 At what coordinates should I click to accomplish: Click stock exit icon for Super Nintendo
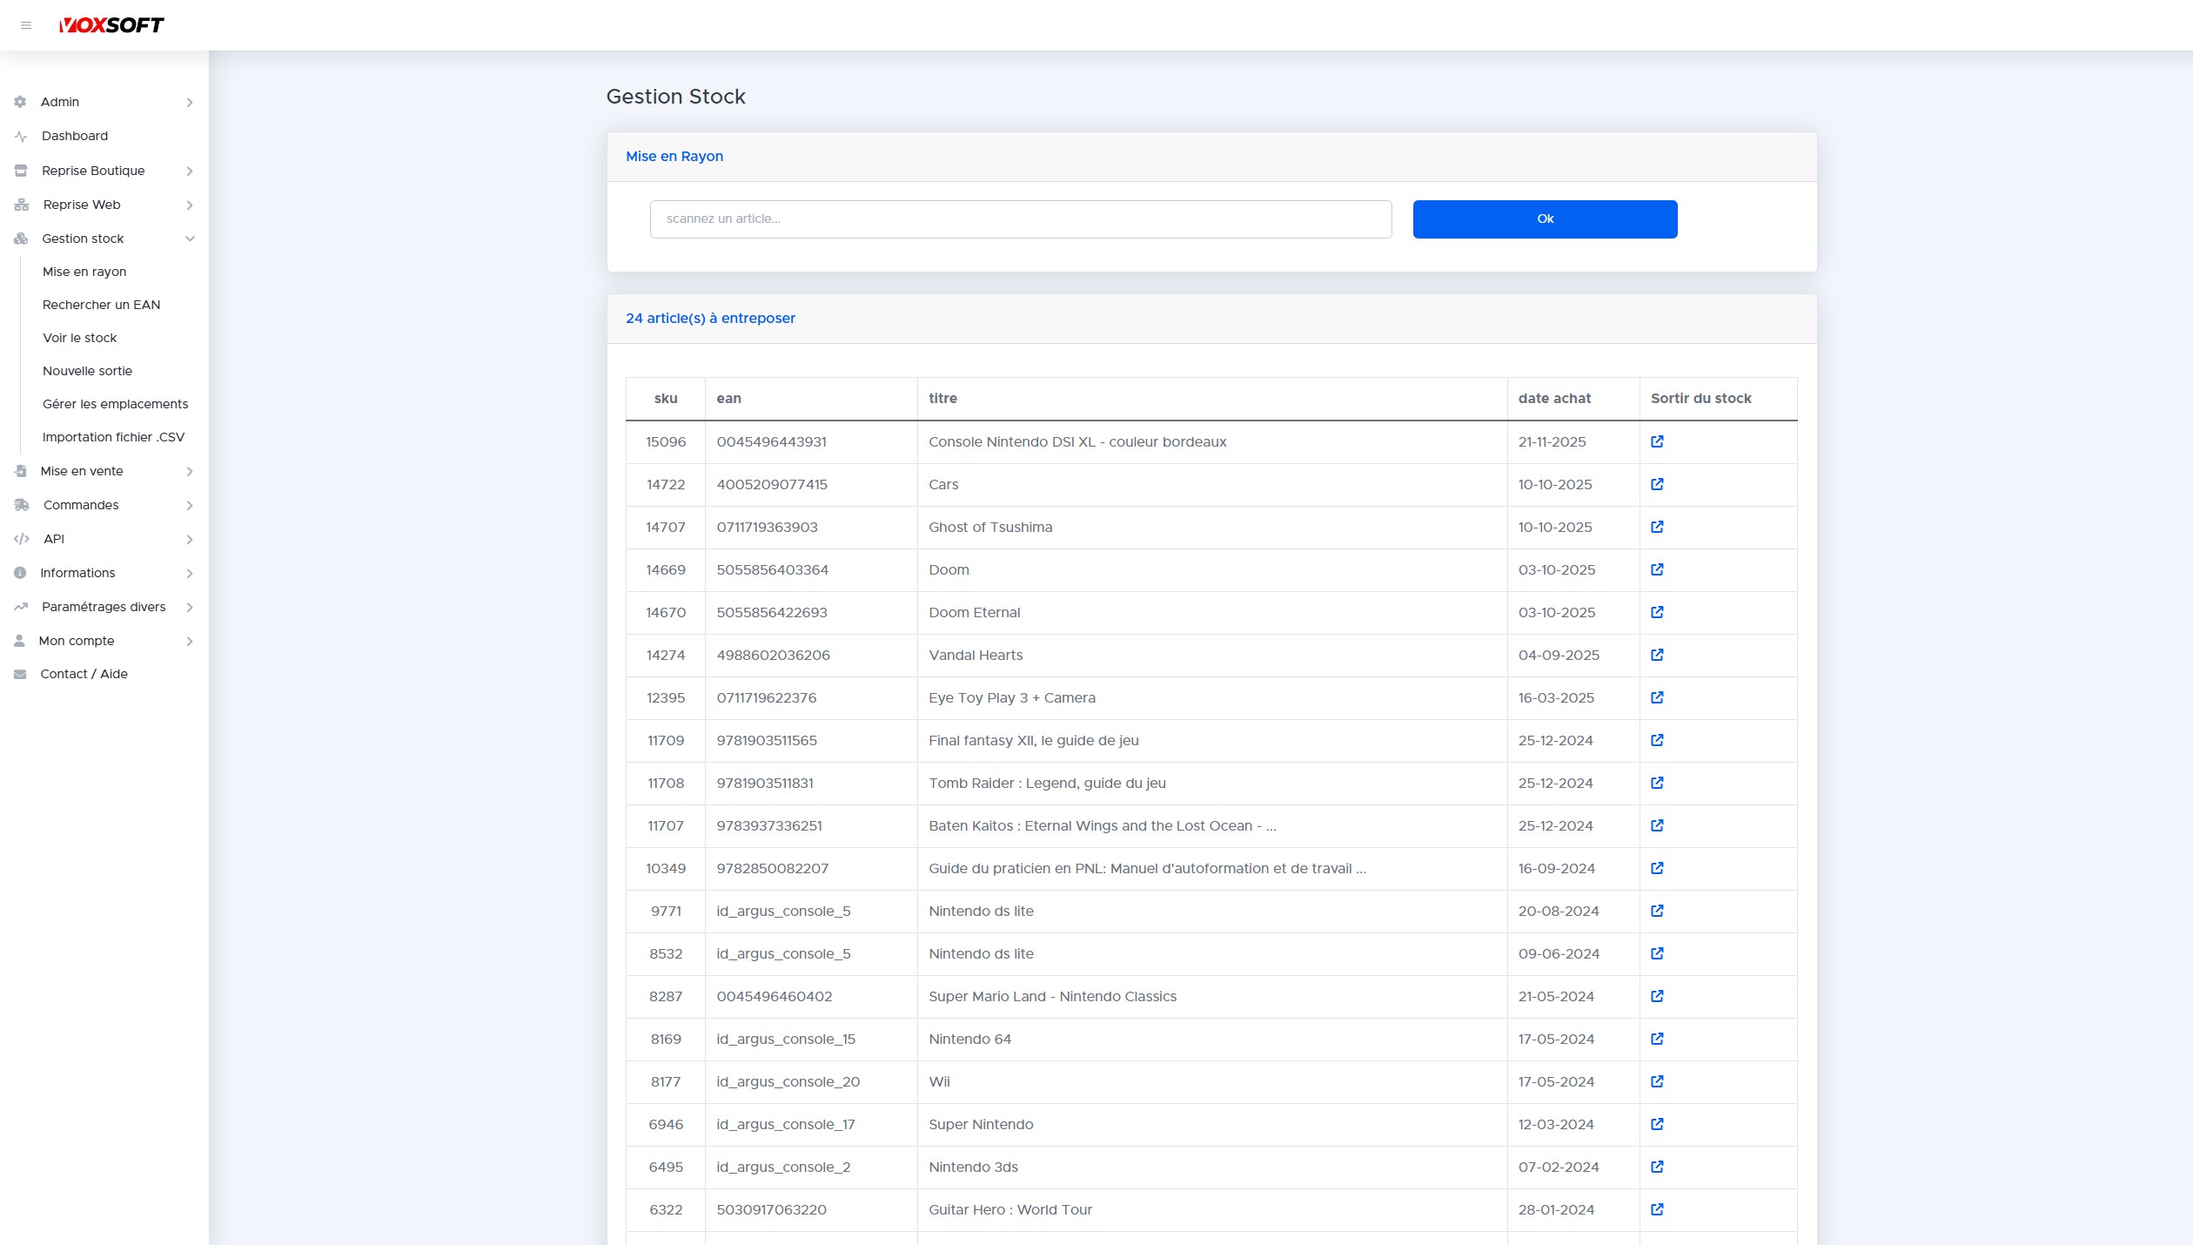1657,1124
